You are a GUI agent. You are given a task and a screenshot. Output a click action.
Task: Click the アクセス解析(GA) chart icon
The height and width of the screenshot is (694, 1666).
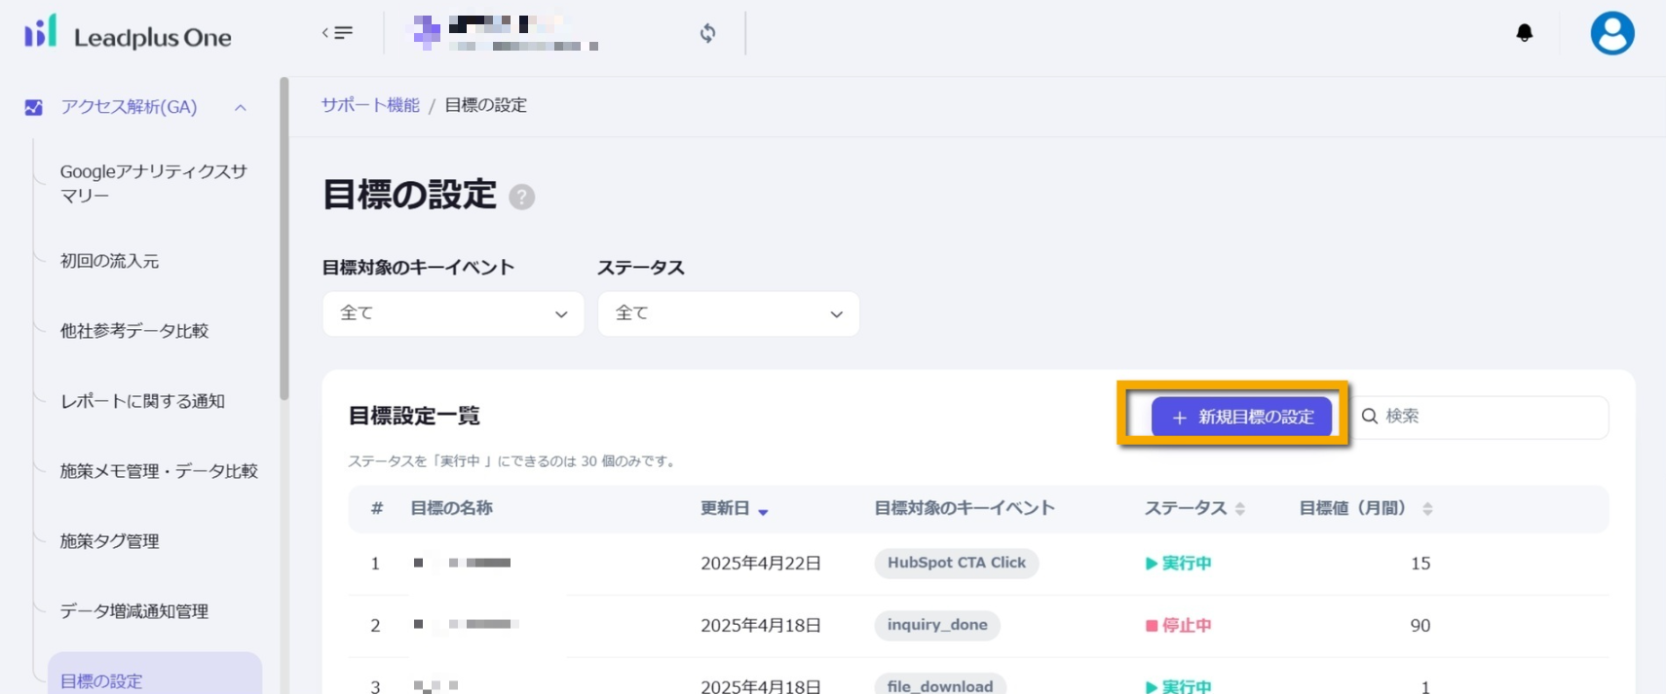pos(34,107)
